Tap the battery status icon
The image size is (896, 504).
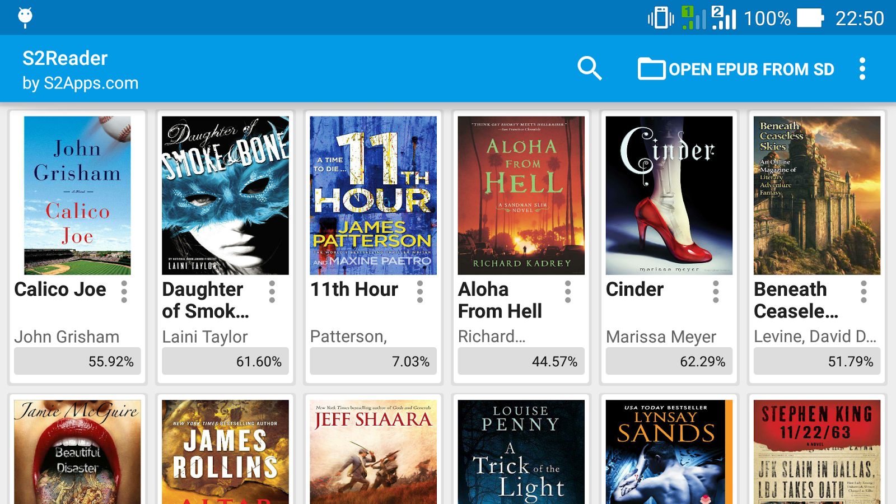click(x=810, y=18)
